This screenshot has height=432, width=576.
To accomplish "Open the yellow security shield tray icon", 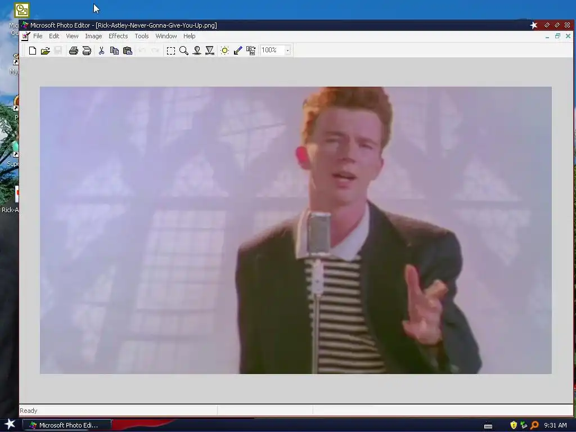I will [514, 425].
